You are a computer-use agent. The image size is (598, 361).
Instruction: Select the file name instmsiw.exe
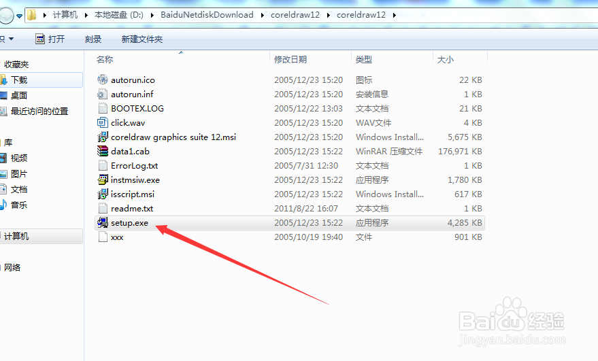[135, 180]
